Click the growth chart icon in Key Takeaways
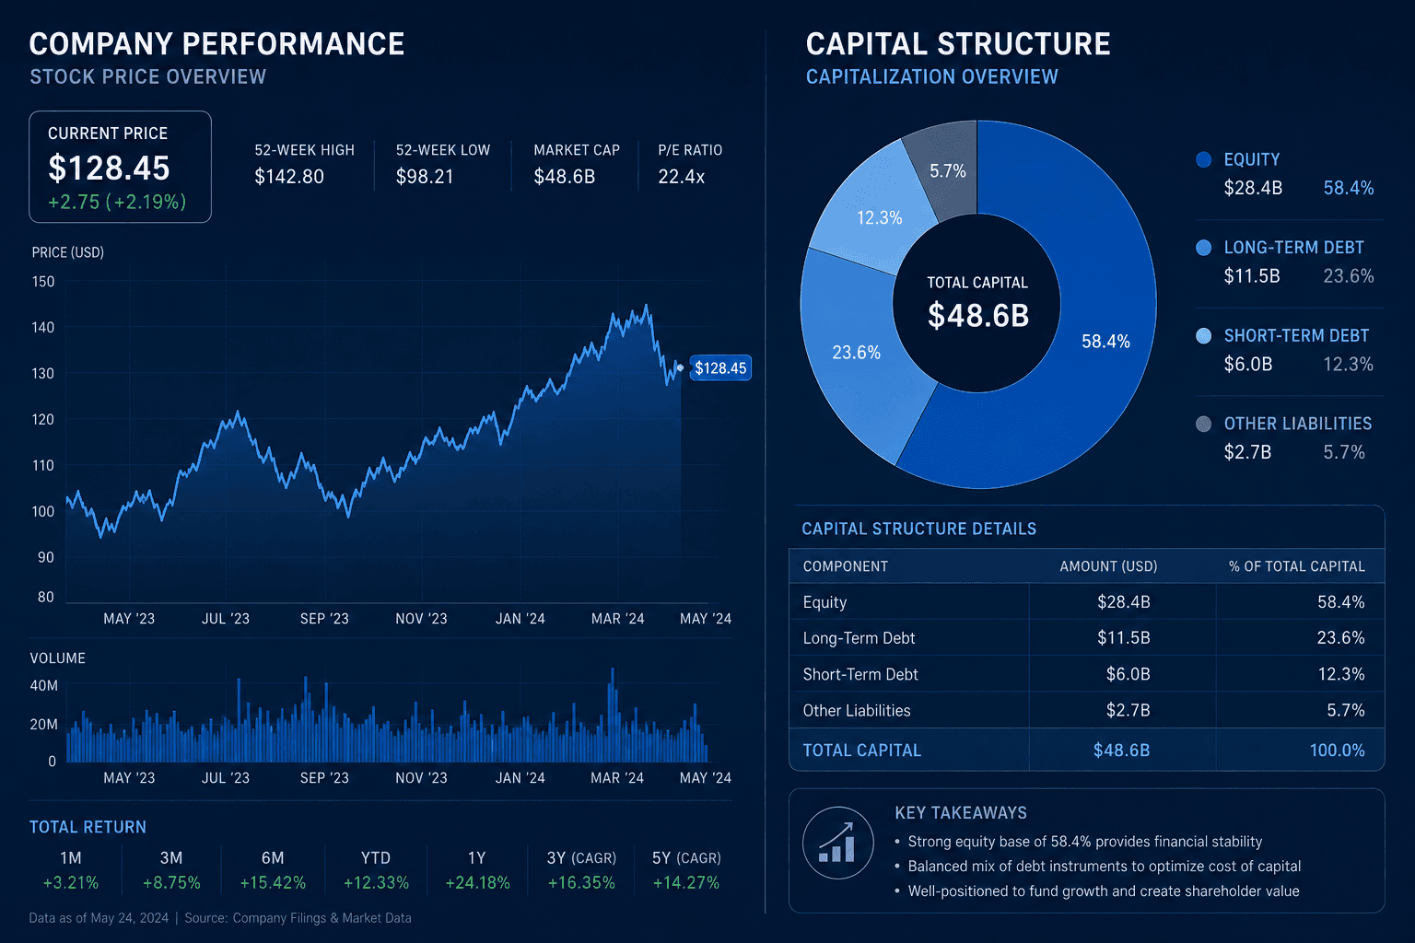The height and width of the screenshot is (943, 1415). (838, 843)
